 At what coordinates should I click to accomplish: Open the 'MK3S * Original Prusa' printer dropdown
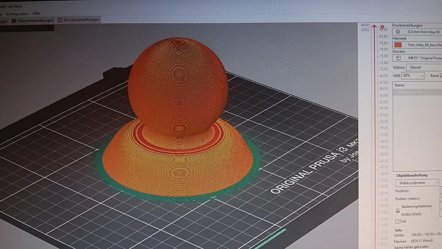point(417,58)
